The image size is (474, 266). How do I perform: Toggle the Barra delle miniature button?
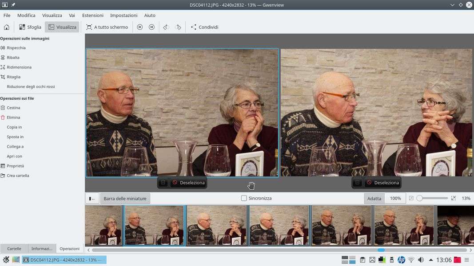[125, 199]
